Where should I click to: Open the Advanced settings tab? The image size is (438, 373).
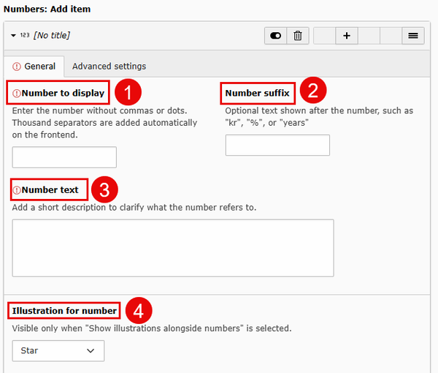(109, 67)
